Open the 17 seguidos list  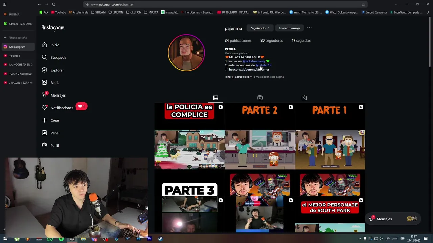pyautogui.click(x=301, y=40)
